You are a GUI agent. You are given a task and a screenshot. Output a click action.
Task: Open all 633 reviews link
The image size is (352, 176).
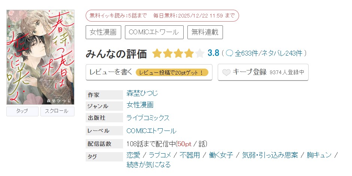(247, 53)
